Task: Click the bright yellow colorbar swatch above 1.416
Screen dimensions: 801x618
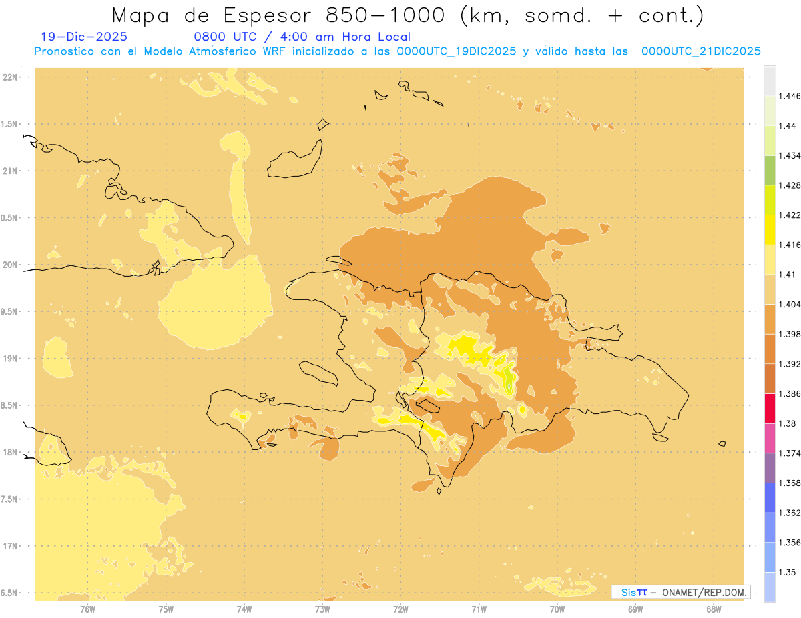Action: 770,229
